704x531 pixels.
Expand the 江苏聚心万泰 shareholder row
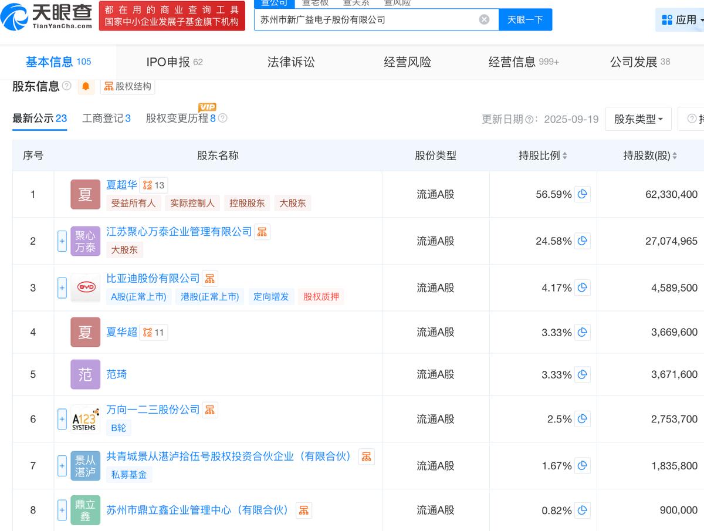tap(62, 241)
